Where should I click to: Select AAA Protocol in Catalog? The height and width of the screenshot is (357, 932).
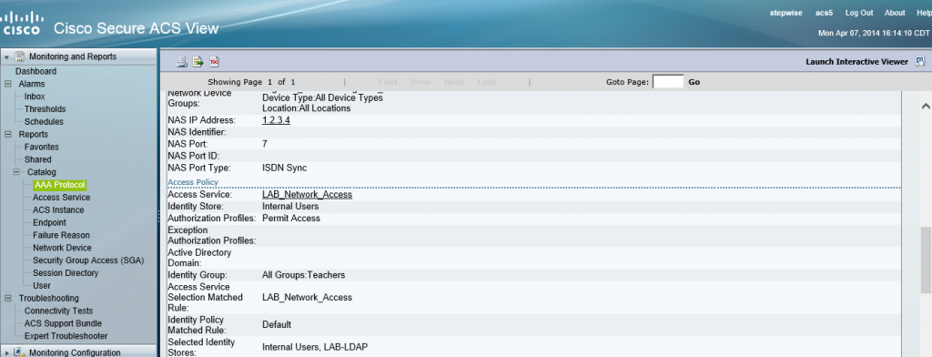click(60, 185)
